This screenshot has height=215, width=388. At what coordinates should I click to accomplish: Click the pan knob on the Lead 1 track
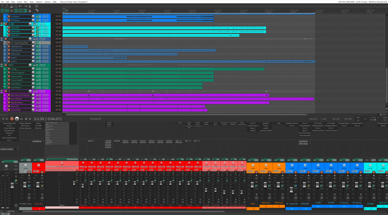[33, 57]
